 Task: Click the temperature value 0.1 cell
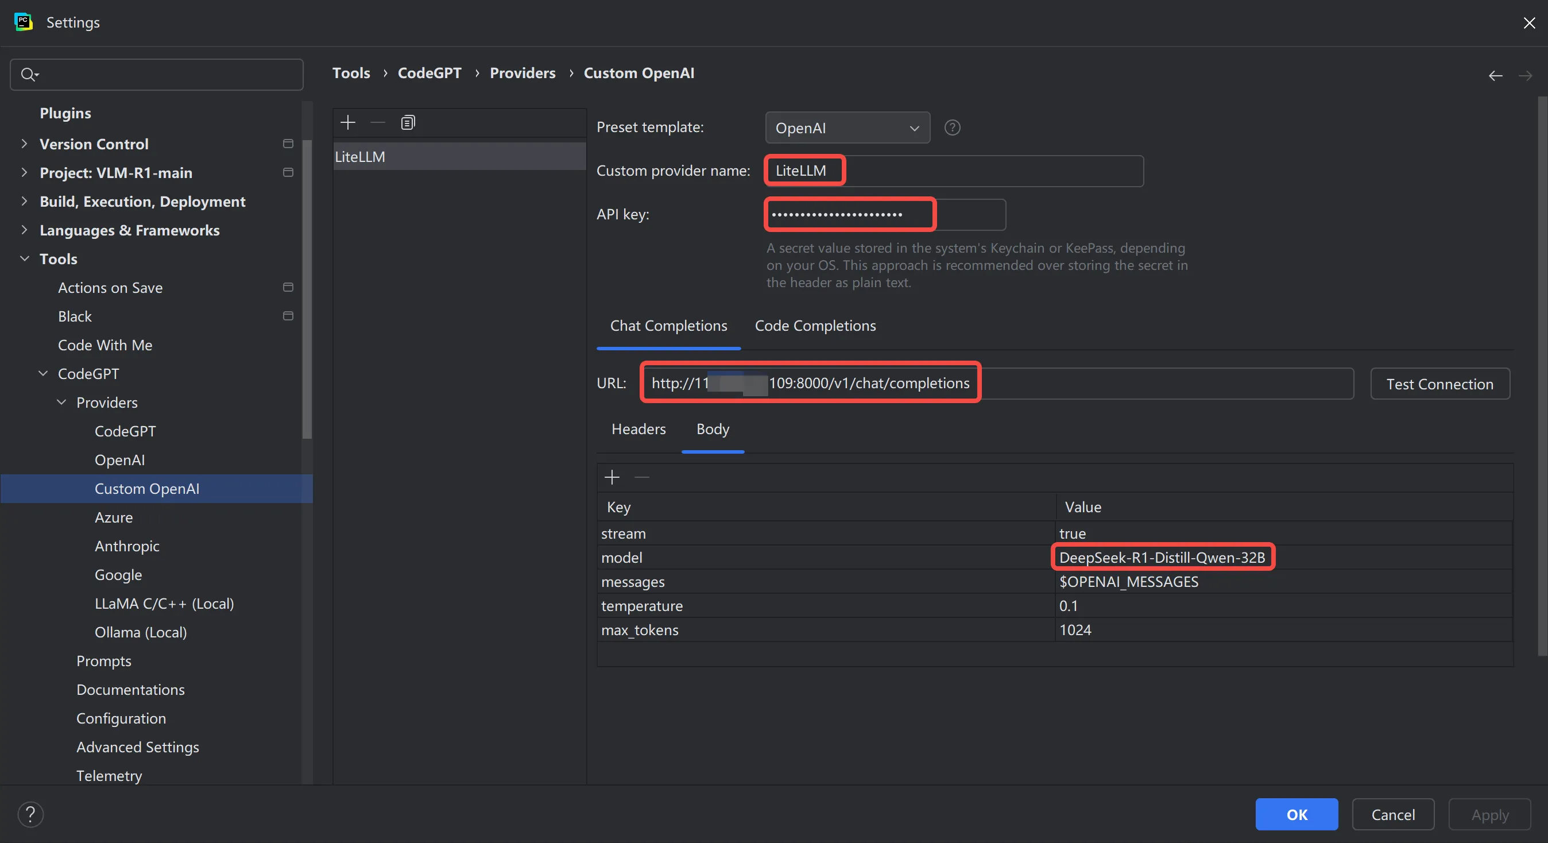click(1284, 606)
